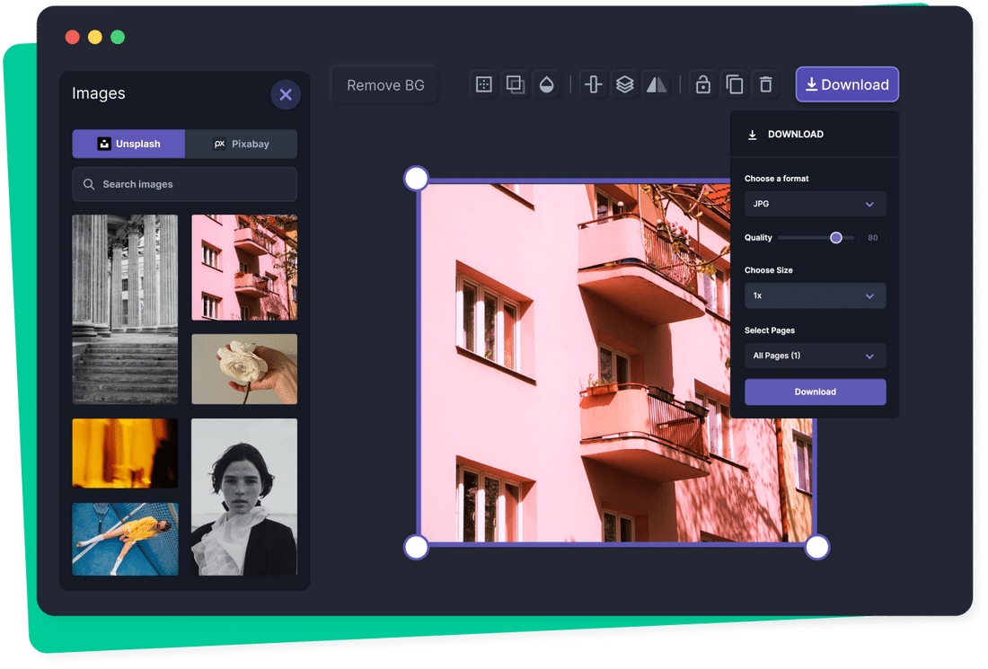Viewport: 988px width, 669px height.
Task: Duplicate the selected image
Action: (x=734, y=84)
